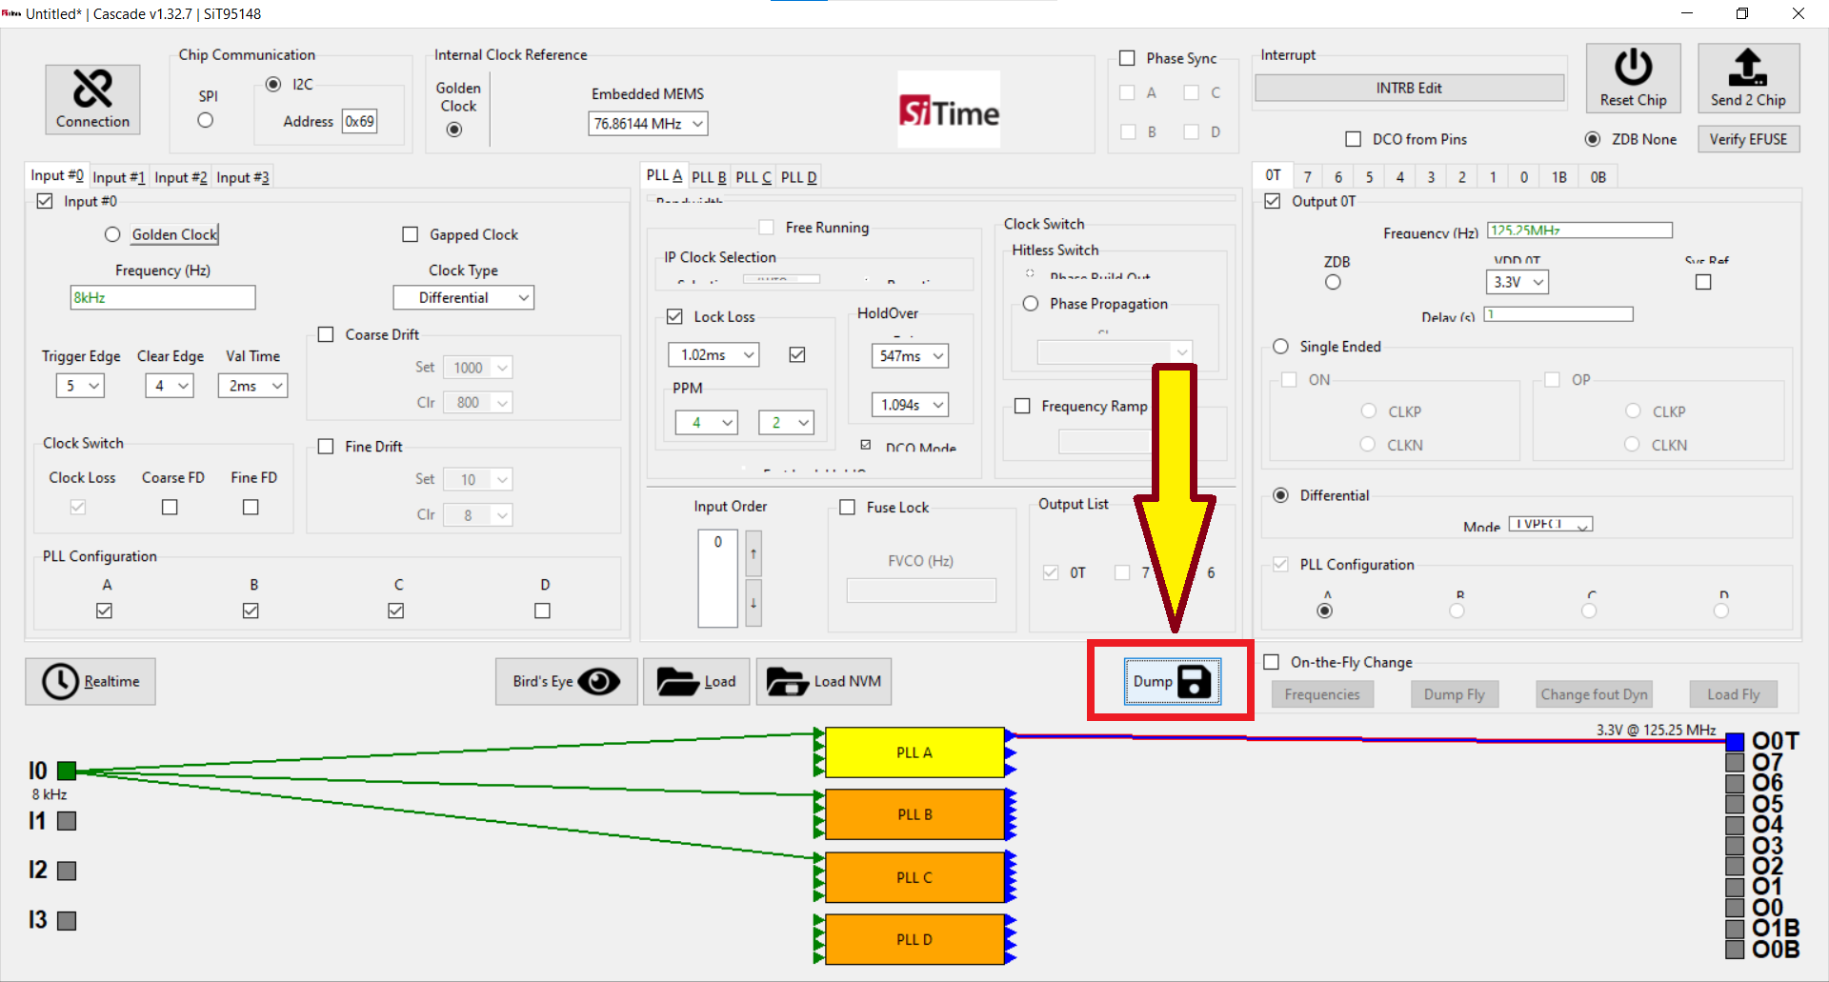Screen dimensions: 1829x982
Task: Click the INTRB Edit button
Action: [1409, 88]
